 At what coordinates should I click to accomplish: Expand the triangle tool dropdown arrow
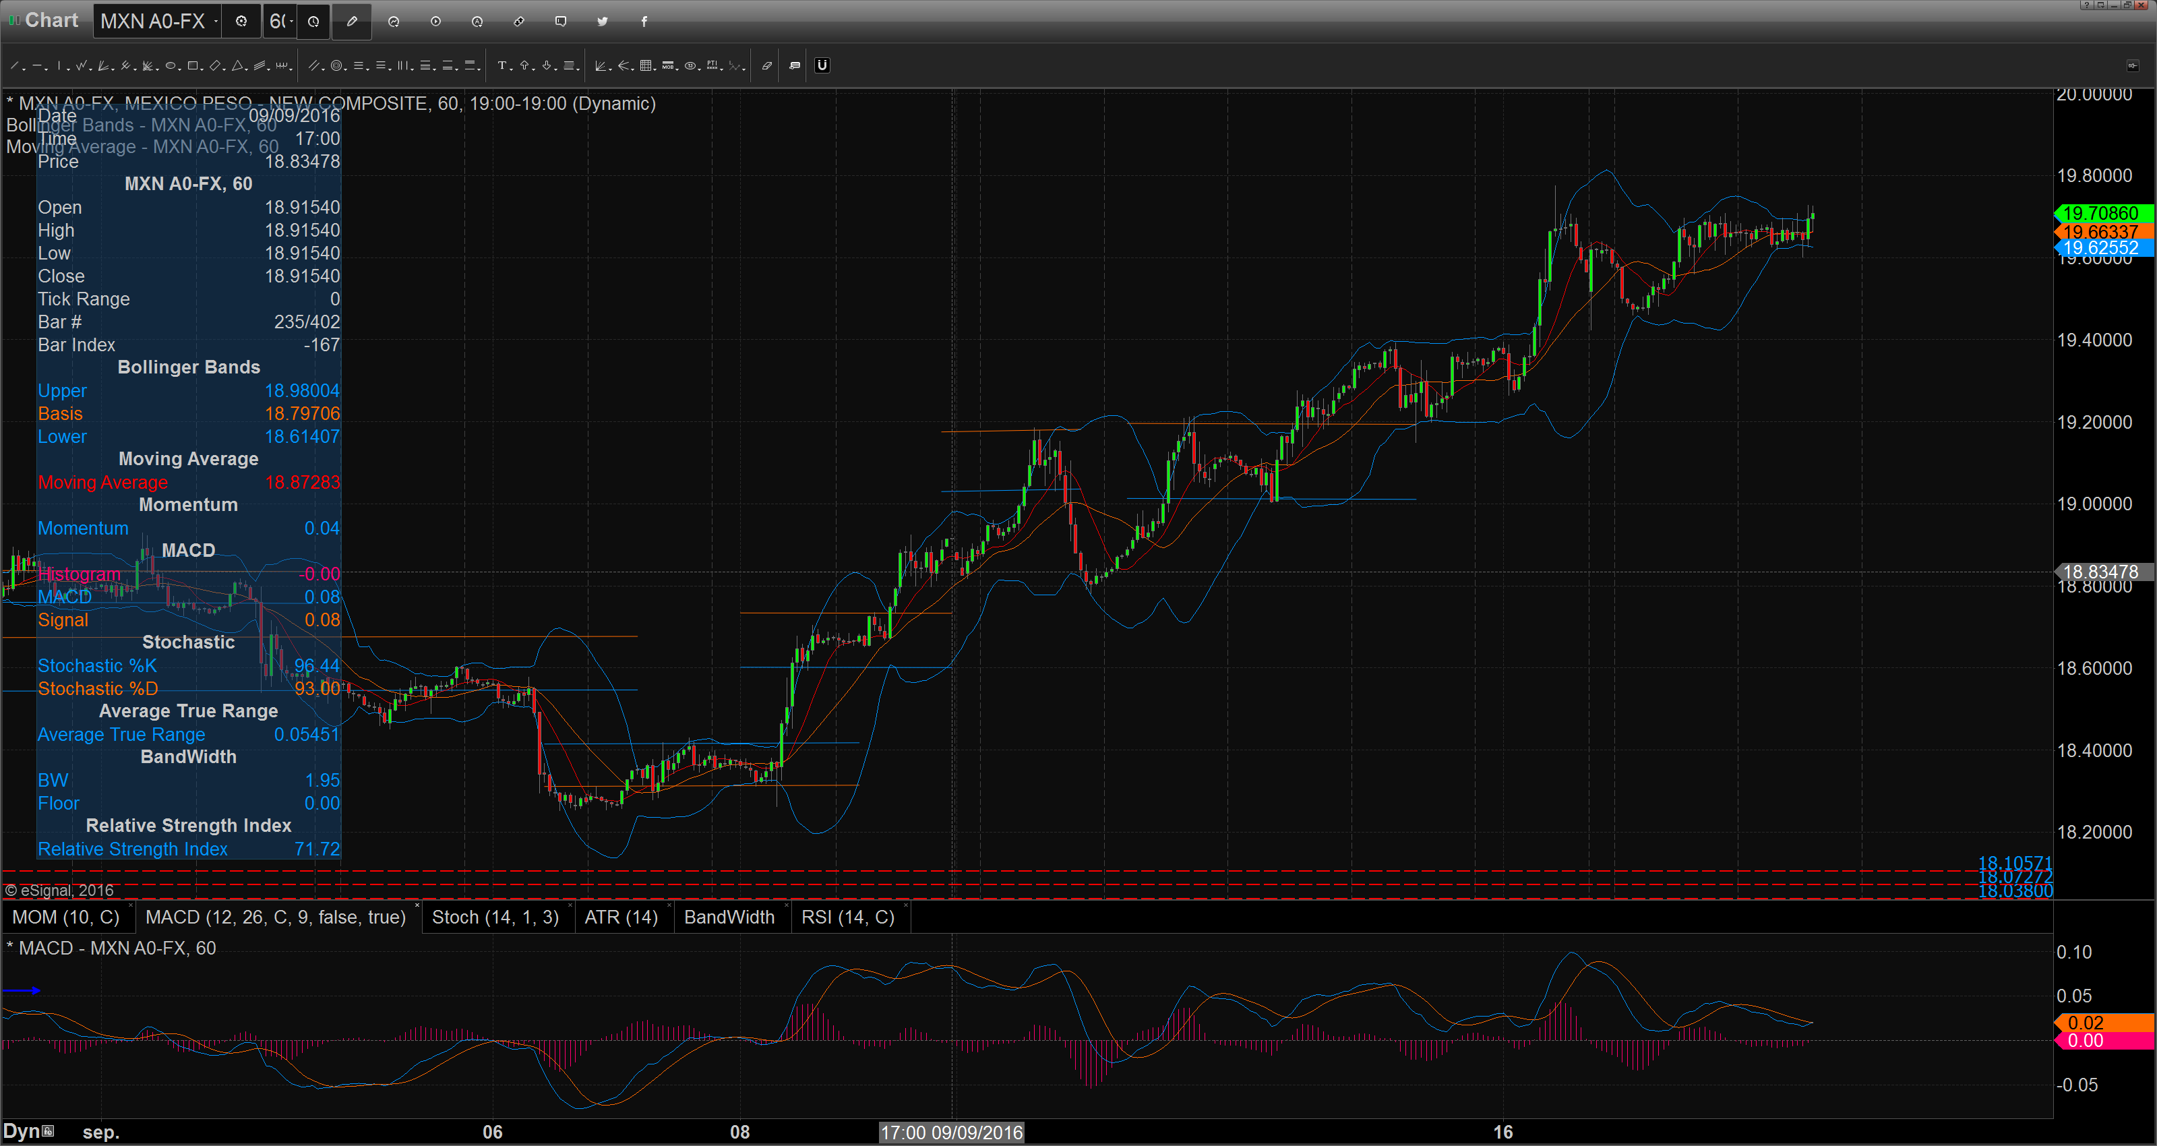pos(246,69)
